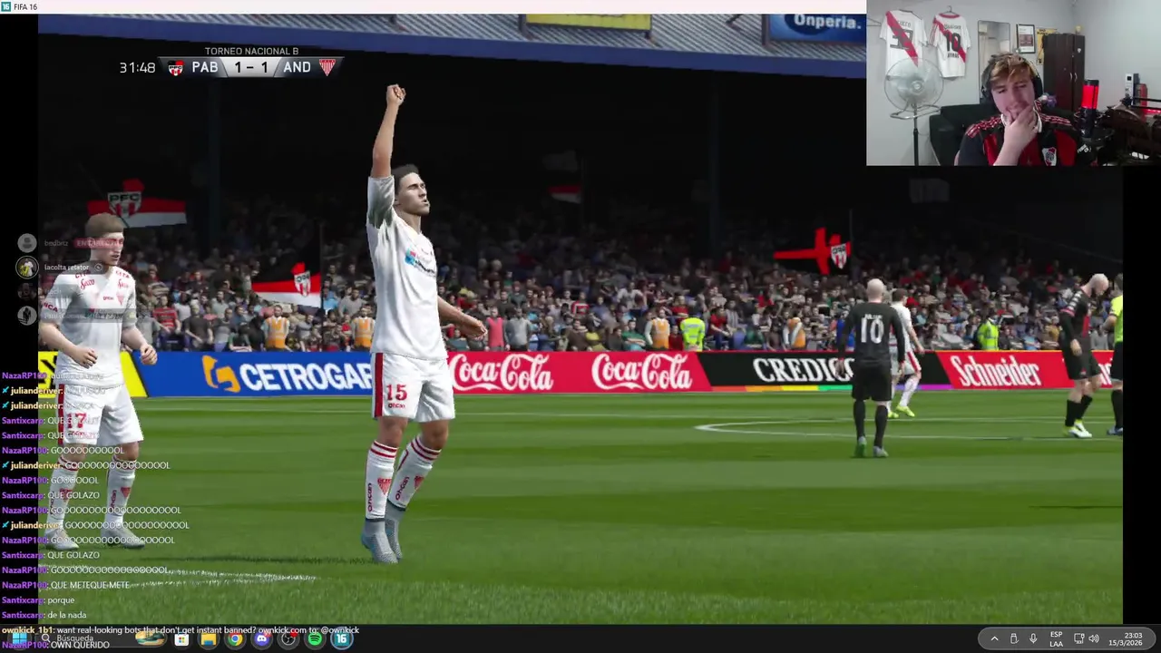Click NazaRP100 'QUE METEQUE METE' chat message
1161x653 pixels.
point(65,585)
